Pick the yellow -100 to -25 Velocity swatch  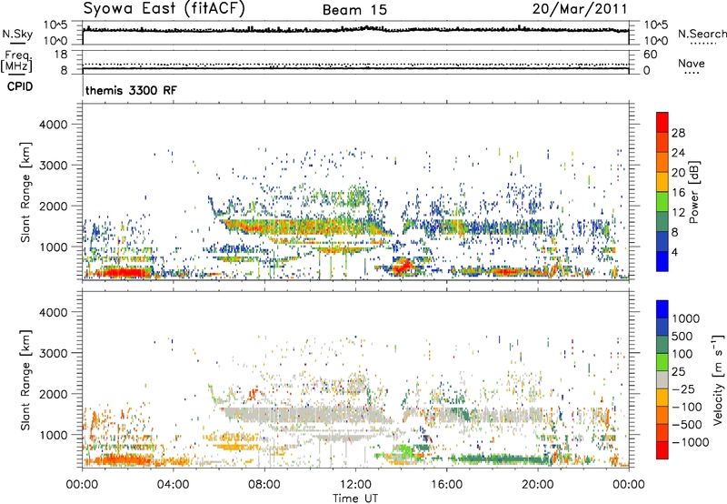pyautogui.click(x=662, y=398)
